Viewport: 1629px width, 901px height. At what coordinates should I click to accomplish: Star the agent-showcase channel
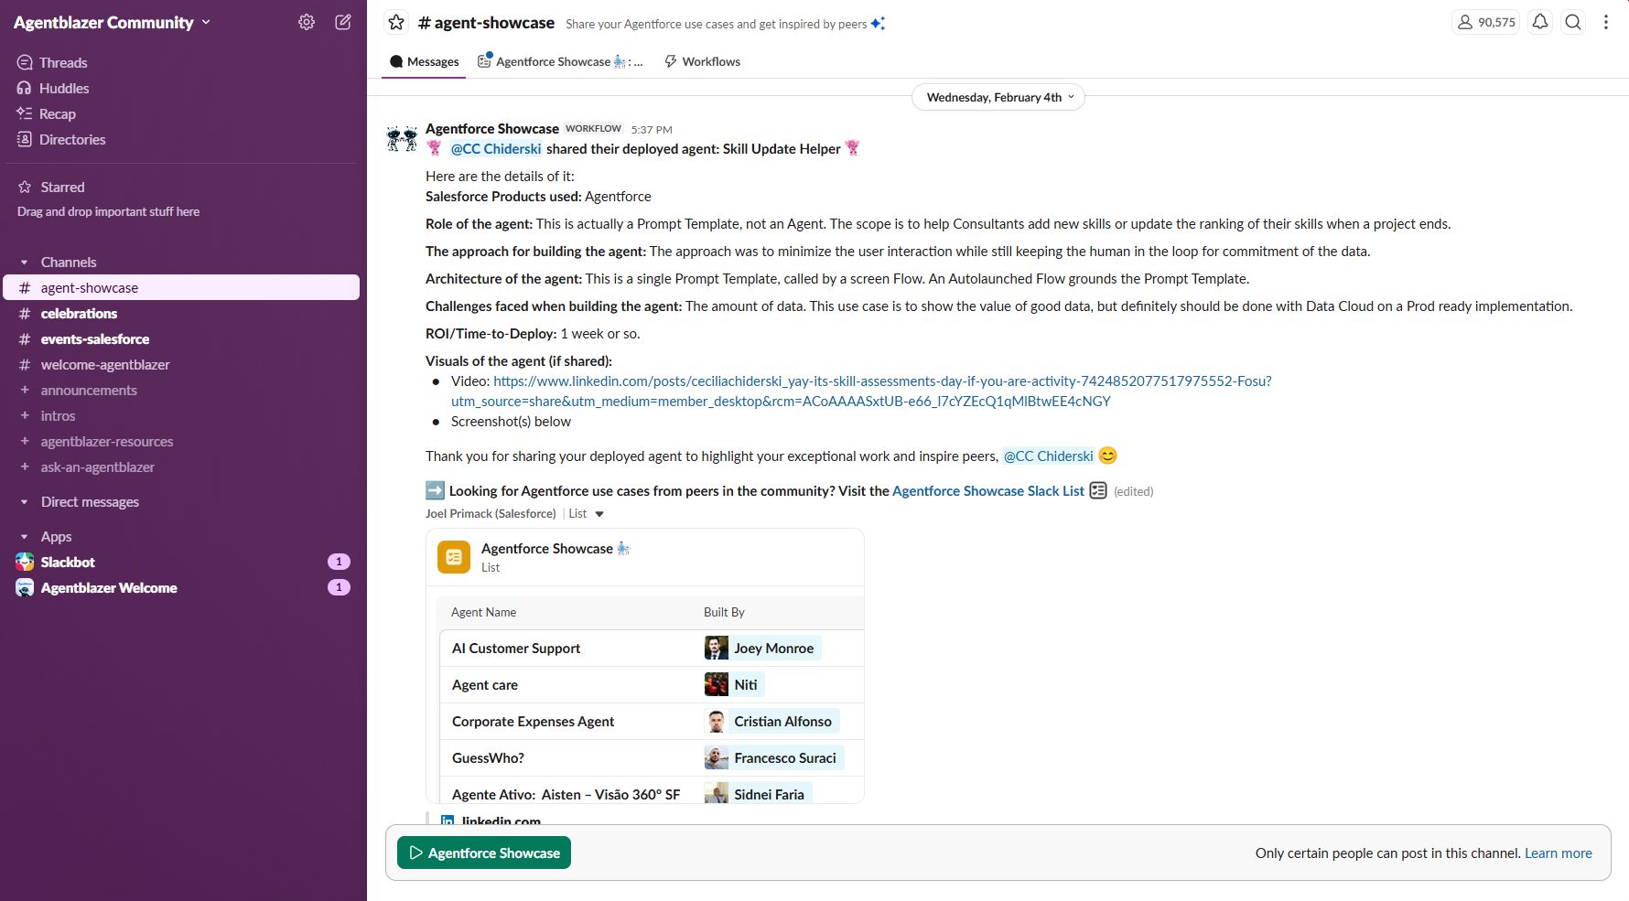click(x=396, y=22)
